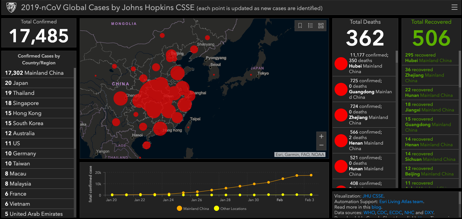Open the DXY data source link
462x219 pixels.
429,213
